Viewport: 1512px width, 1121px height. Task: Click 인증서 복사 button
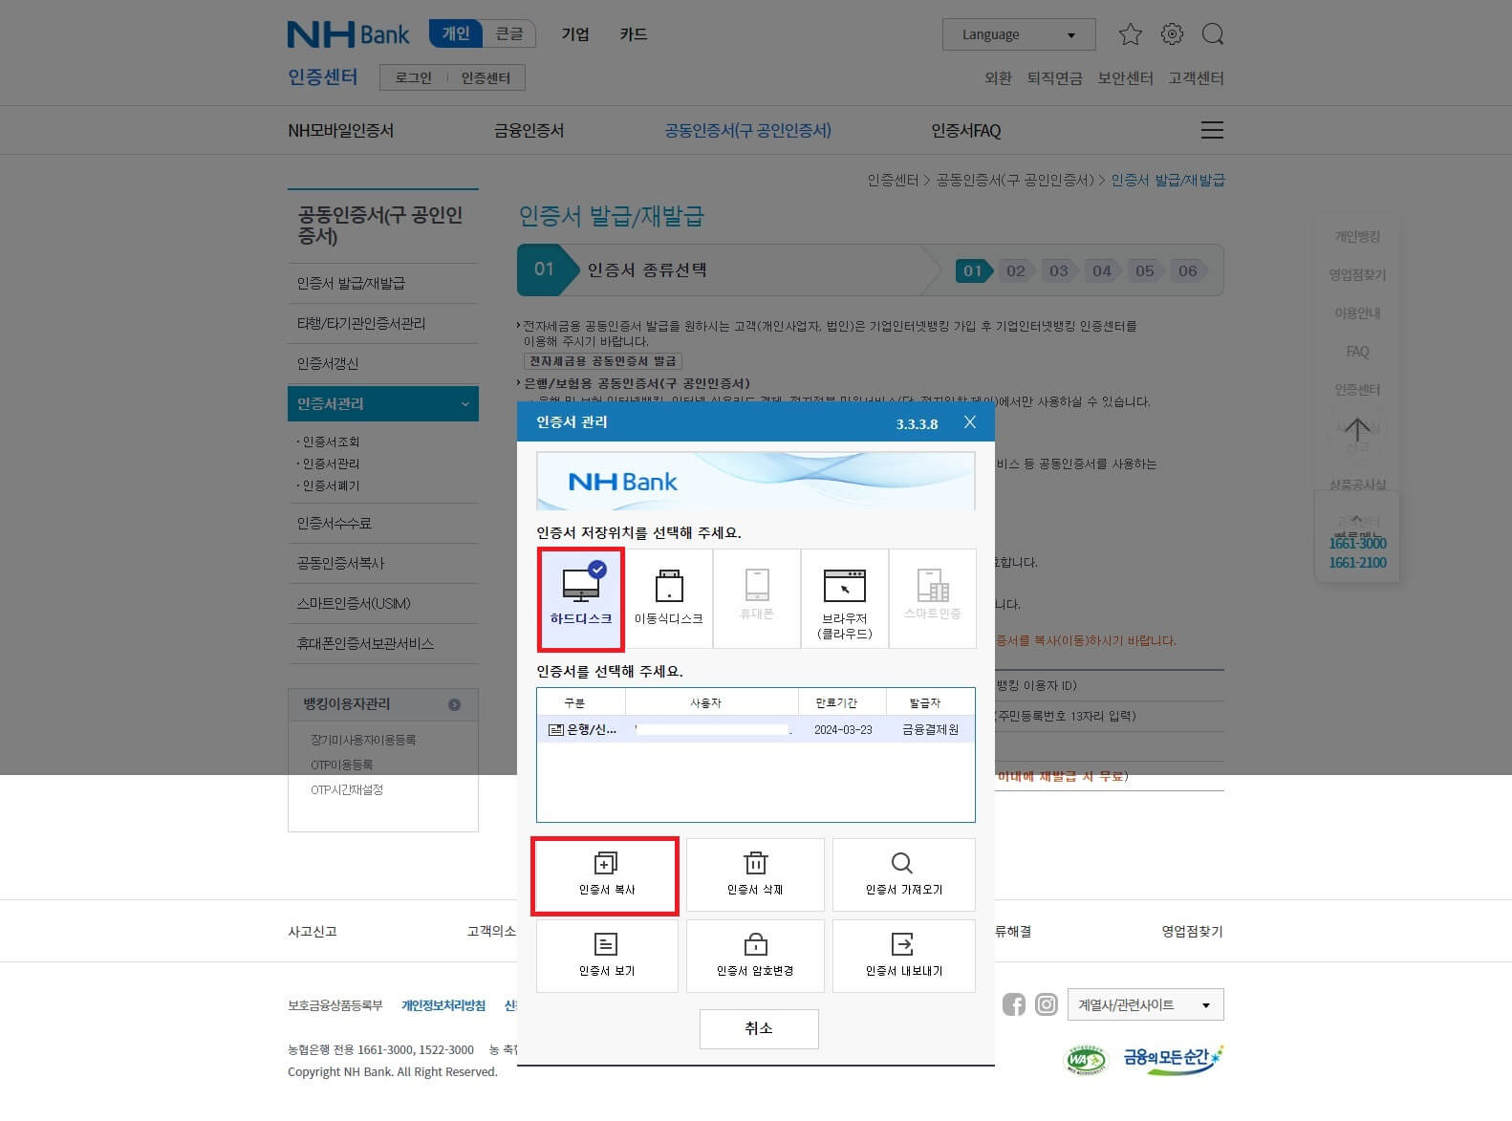click(606, 875)
